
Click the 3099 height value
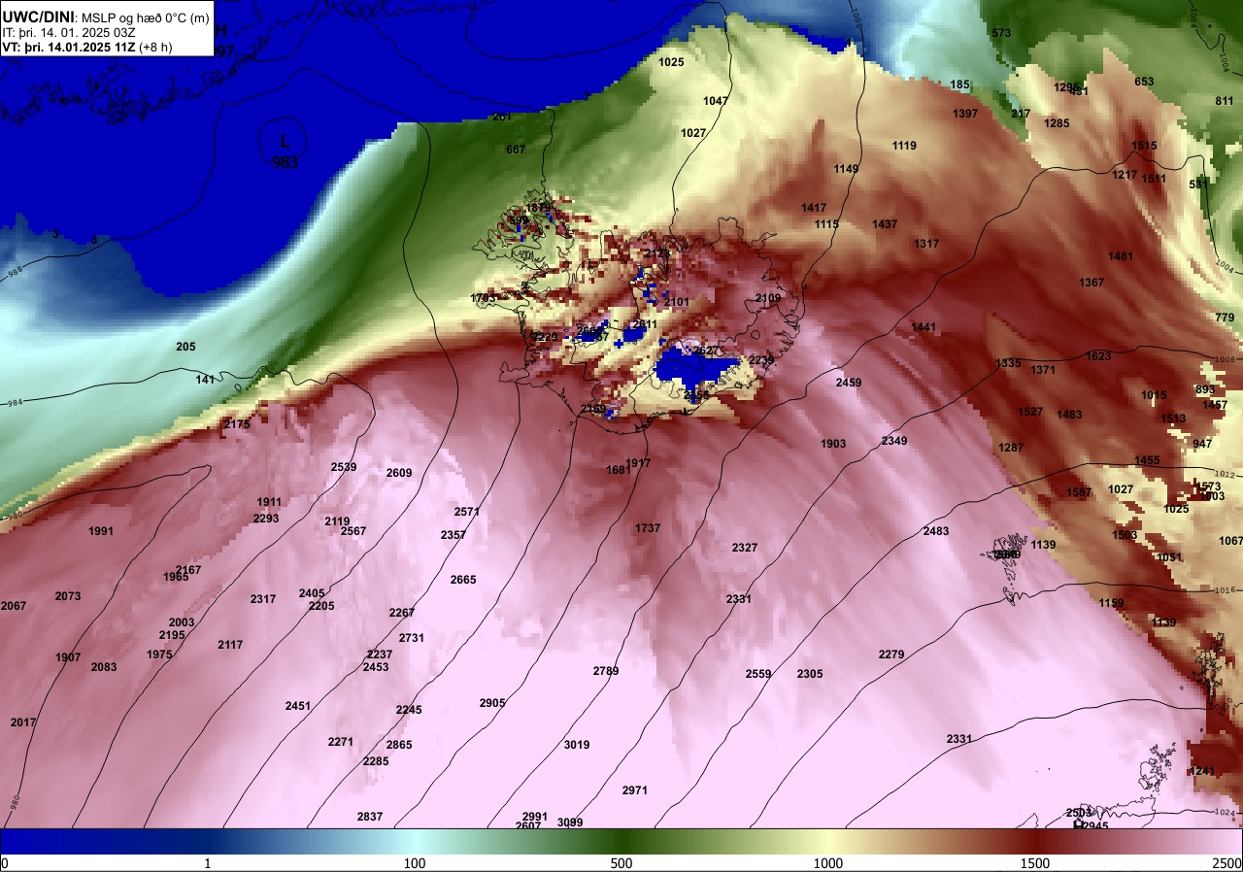coord(570,822)
